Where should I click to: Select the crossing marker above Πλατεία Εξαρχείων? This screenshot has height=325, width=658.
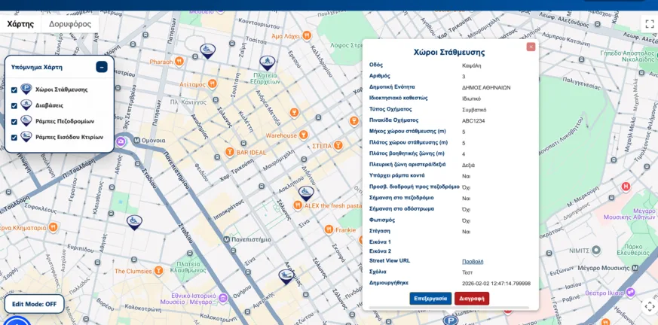tap(267, 62)
